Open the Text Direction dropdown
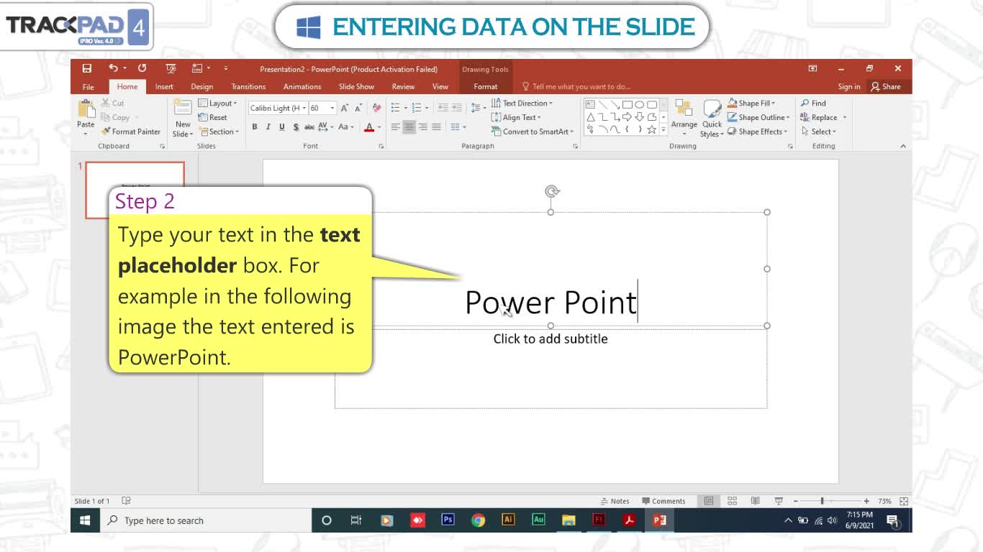This screenshot has height=552, width=983. (522, 103)
